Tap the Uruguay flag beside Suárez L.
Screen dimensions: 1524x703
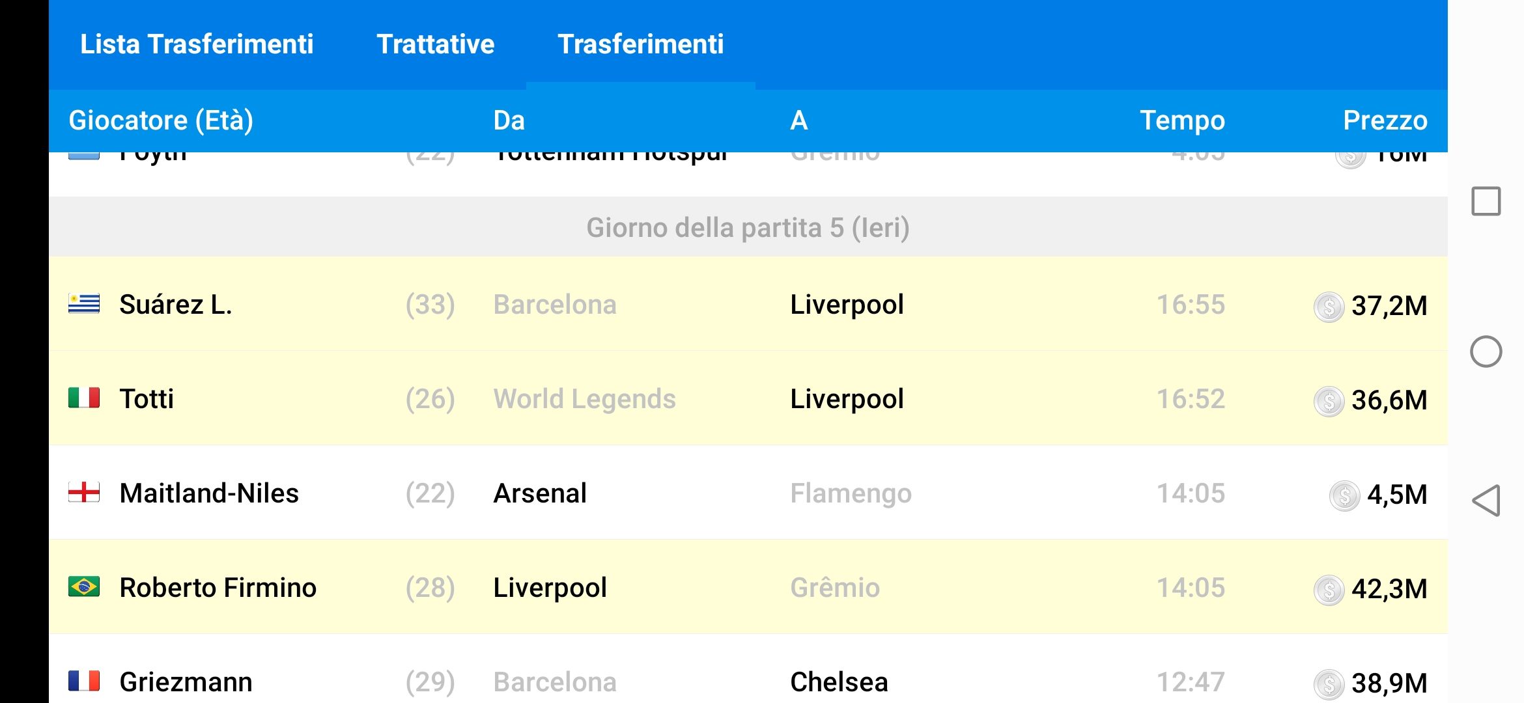point(84,304)
